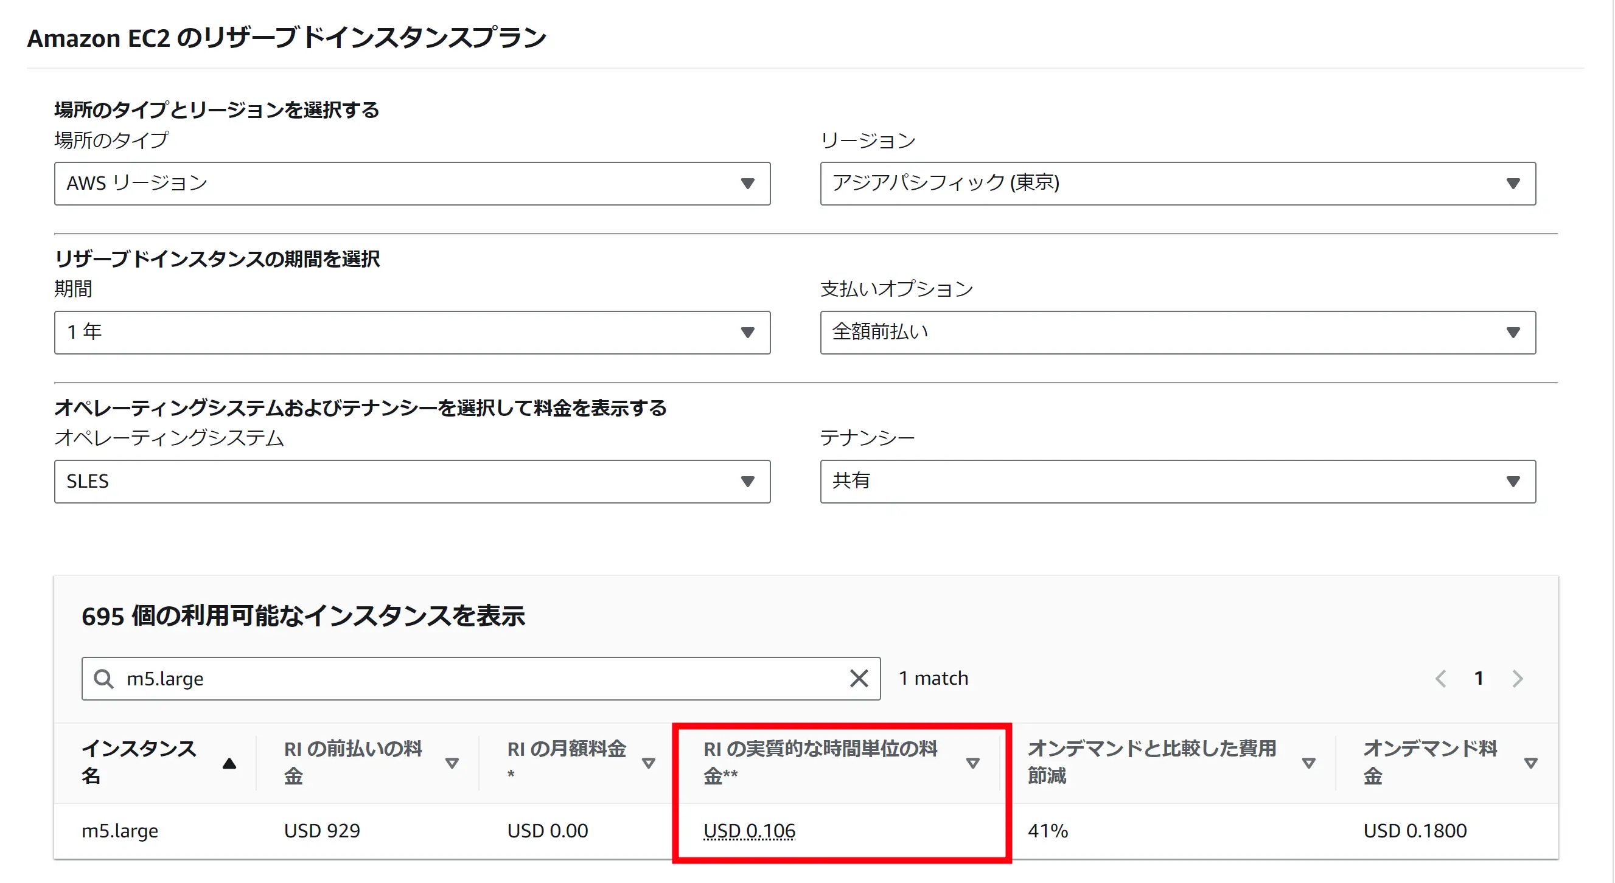Open the リージョン dropdown showing アジアパシフィック (東京)
1615x883 pixels.
1178,184
